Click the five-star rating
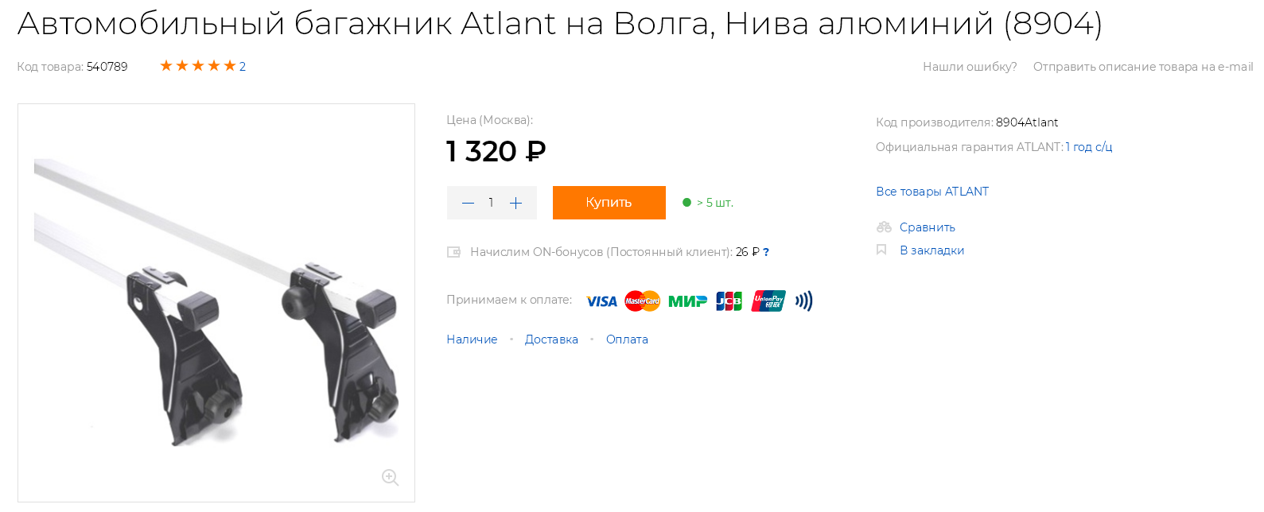1264x512 pixels. click(198, 66)
